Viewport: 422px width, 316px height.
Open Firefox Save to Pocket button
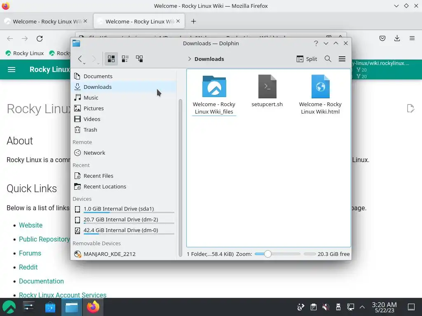coord(382,38)
